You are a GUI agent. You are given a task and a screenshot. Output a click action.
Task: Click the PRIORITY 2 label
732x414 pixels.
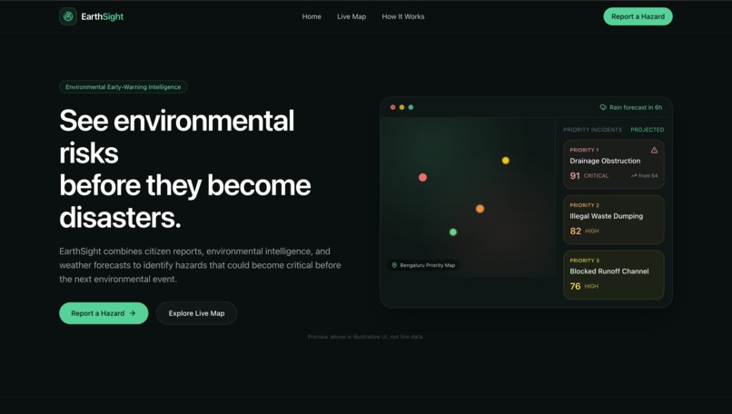click(584, 205)
